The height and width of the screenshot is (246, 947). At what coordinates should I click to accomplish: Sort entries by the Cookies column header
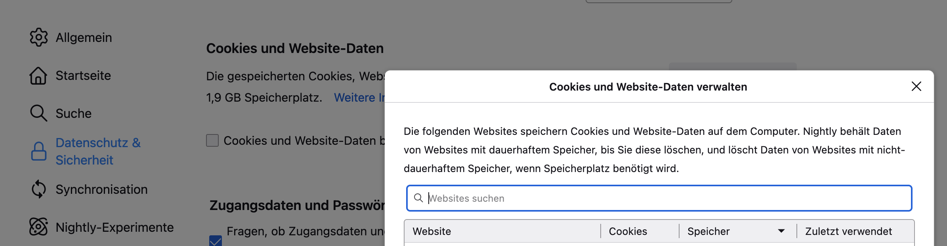coord(628,231)
